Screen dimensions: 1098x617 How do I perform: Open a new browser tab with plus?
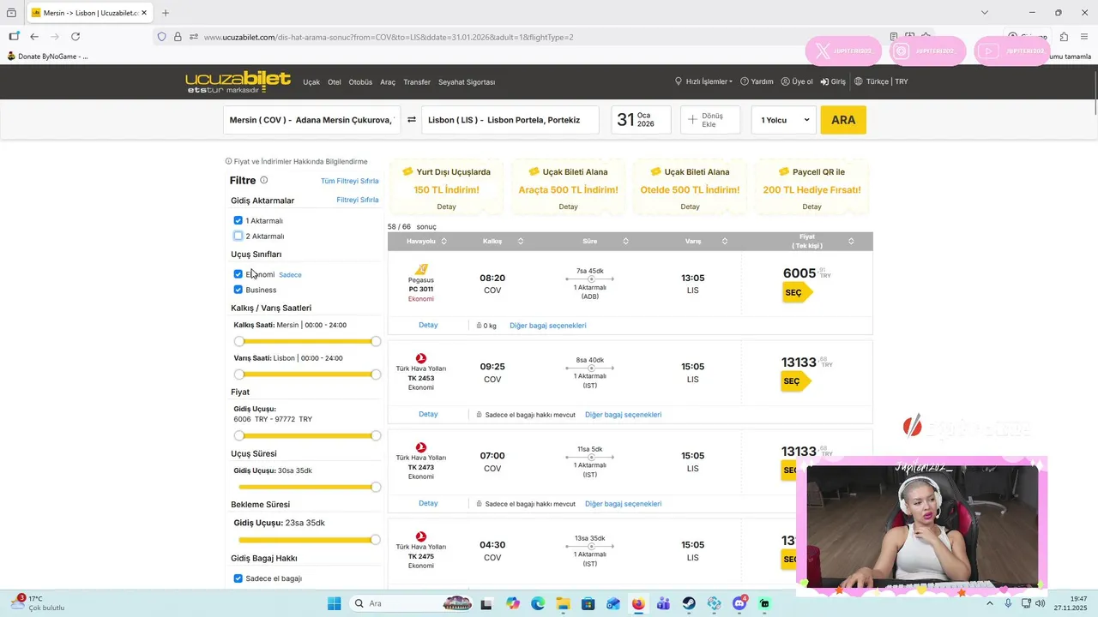click(x=166, y=13)
